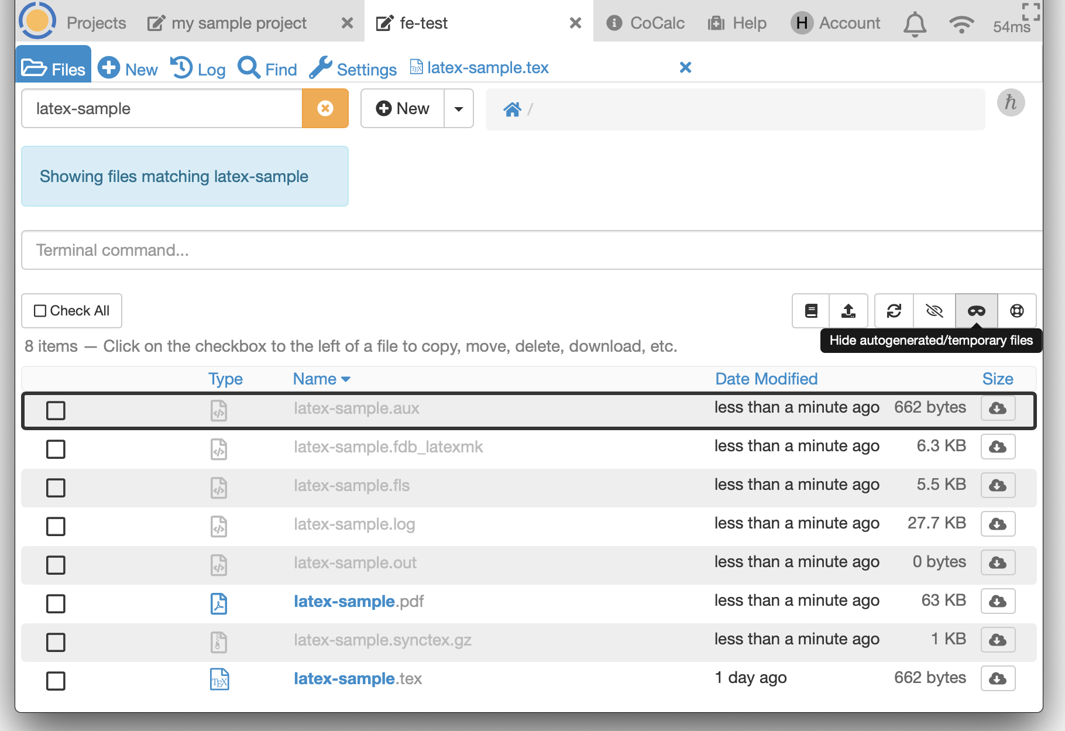
Task: Click the home directory icon
Action: tap(512, 109)
